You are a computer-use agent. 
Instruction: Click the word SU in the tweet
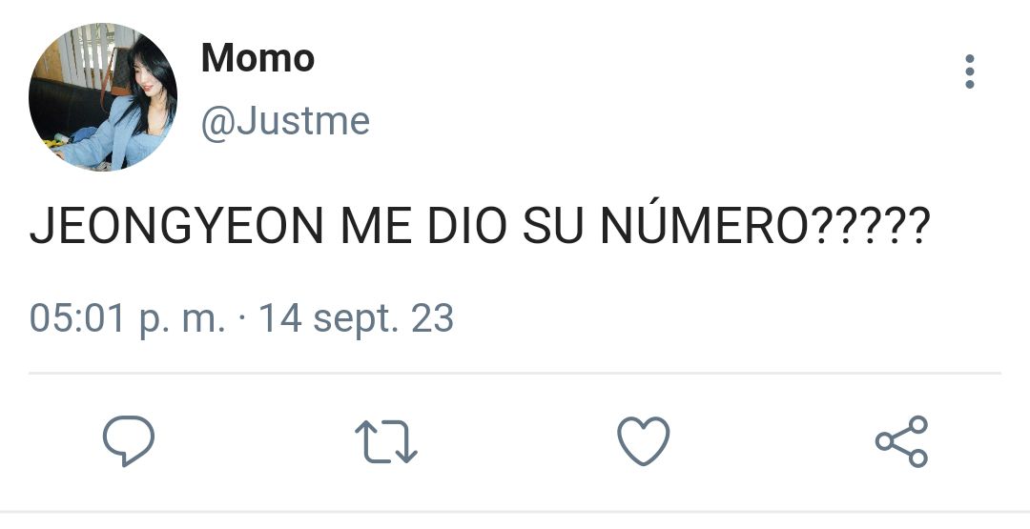554,226
